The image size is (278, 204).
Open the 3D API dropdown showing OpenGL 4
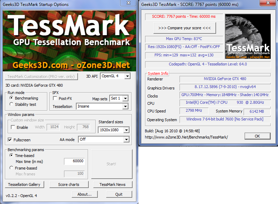tap(115, 76)
